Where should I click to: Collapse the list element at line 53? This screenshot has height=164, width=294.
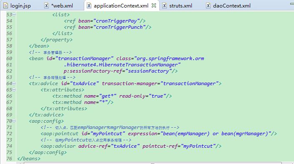14,15
